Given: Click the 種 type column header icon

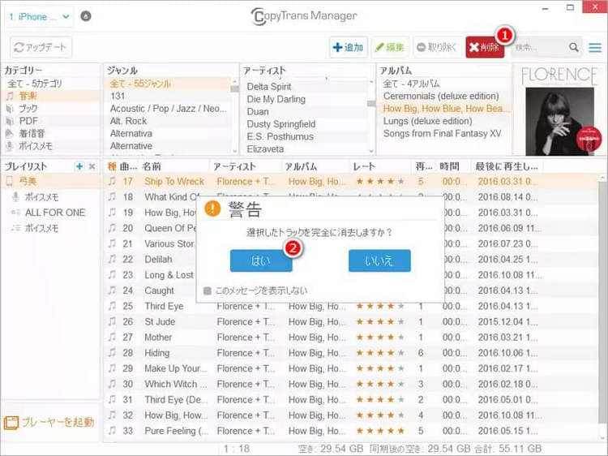Looking at the screenshot, I should [x=112, y=166].
